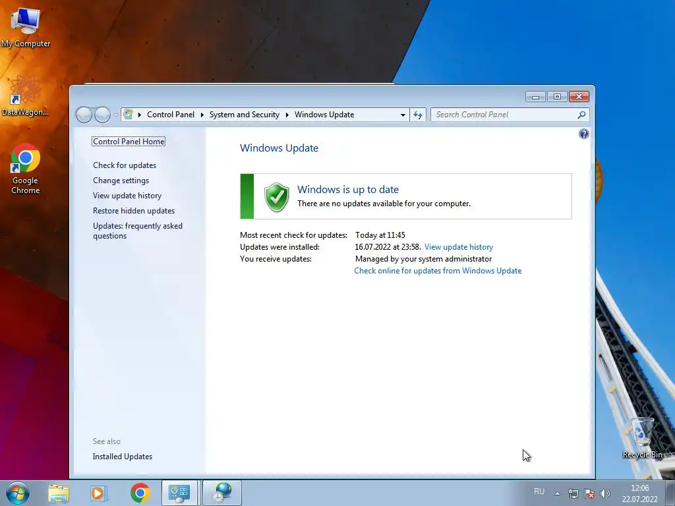The image size is (675, 506).
Task: Expand the arrow after Control Panel breadcrumb
Action: click(x=202, y=115)
